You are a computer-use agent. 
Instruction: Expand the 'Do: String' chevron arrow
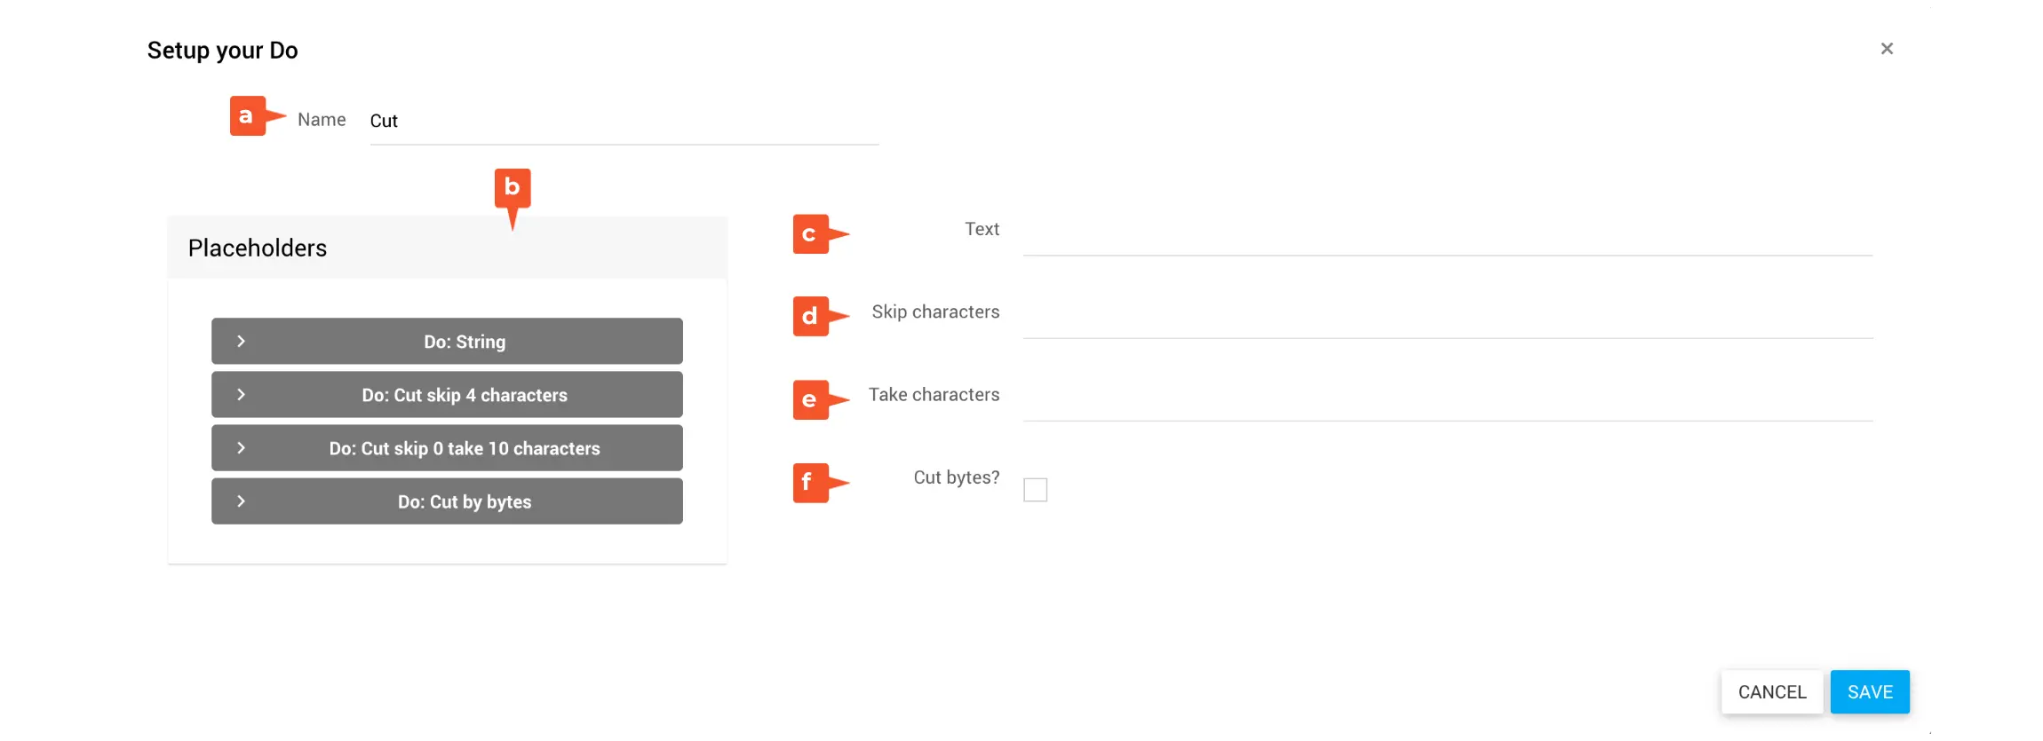pos(241,342)
